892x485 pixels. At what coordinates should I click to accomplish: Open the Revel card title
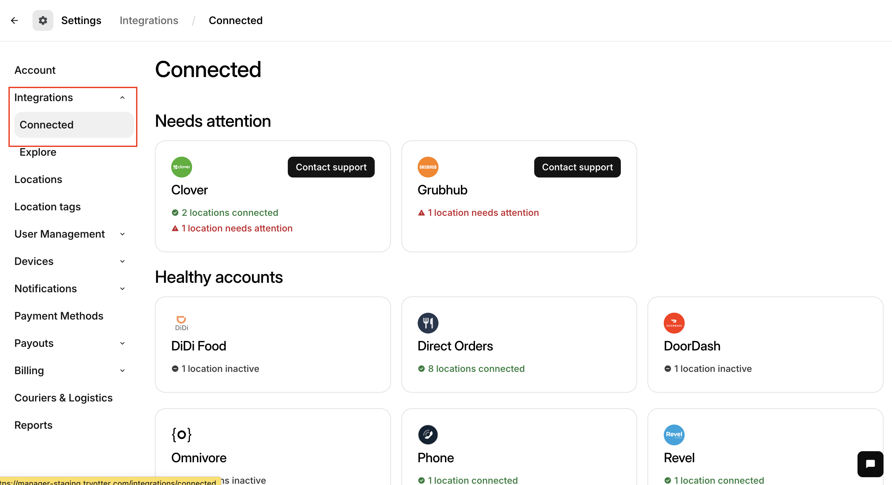(679, 458)
